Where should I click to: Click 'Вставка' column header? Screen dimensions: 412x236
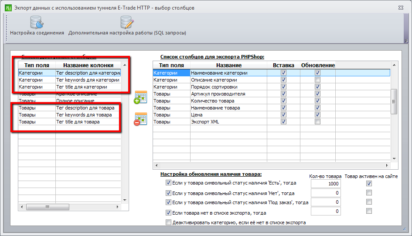tap(283, 65)
